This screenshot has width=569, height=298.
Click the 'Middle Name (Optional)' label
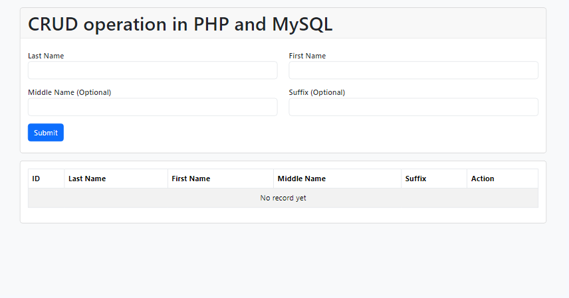69,92
